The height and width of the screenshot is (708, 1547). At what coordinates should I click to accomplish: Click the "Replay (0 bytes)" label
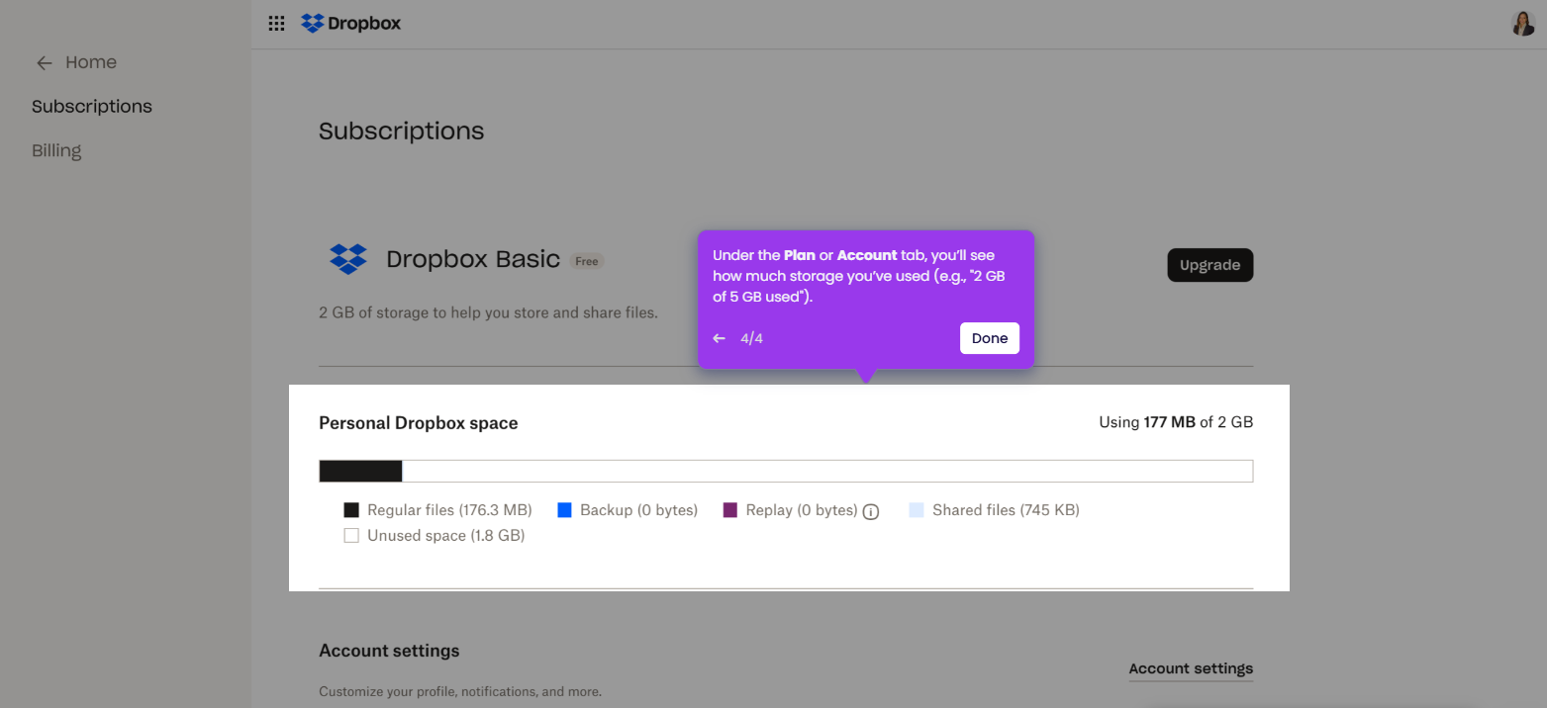(802, 510)
